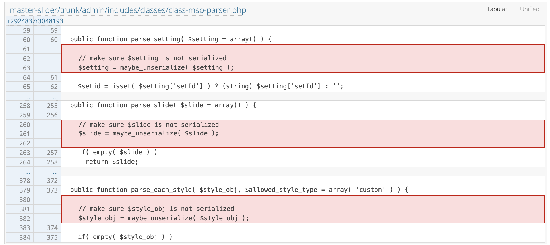Click the parse_each_style function declaration line
Image resolution: width=550 pixels, height=245 pixels.
point(239,190)
